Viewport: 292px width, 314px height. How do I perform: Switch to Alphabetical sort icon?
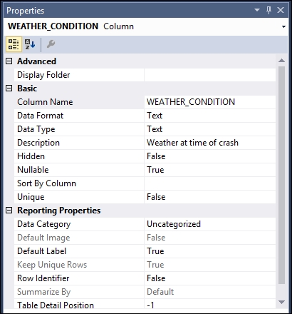point(30,44)
